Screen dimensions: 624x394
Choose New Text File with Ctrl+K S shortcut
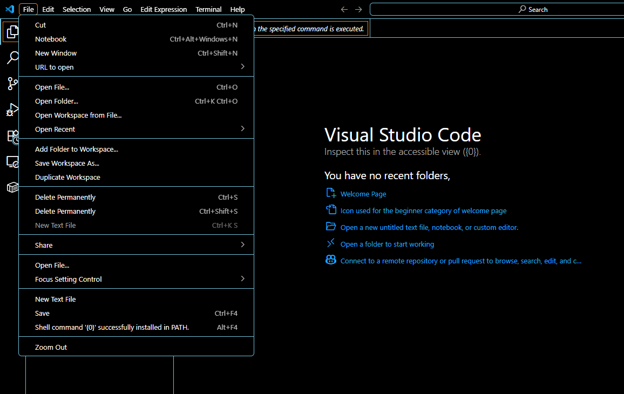pos(136,225)
